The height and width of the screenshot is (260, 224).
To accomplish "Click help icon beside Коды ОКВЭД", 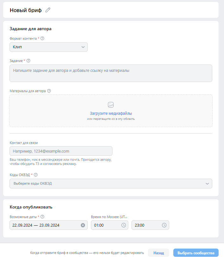I will point(36,175).
